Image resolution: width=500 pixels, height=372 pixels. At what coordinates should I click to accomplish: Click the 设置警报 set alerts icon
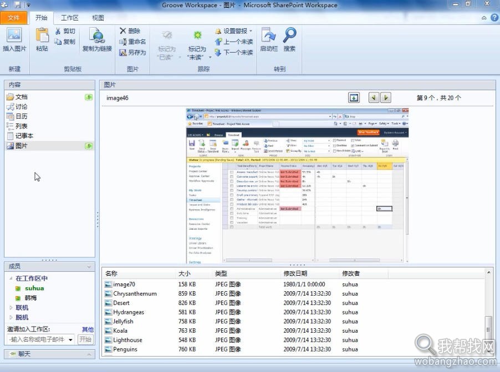[x=218, y=31]
